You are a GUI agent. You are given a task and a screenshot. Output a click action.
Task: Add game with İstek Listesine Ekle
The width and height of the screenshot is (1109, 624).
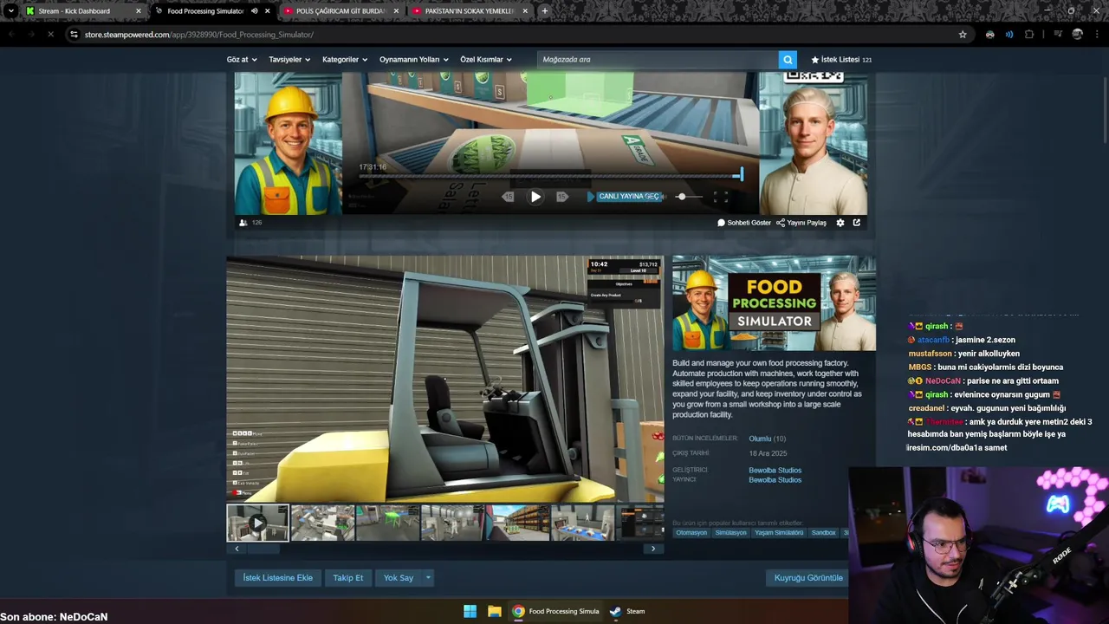click(x=277, y=578)
